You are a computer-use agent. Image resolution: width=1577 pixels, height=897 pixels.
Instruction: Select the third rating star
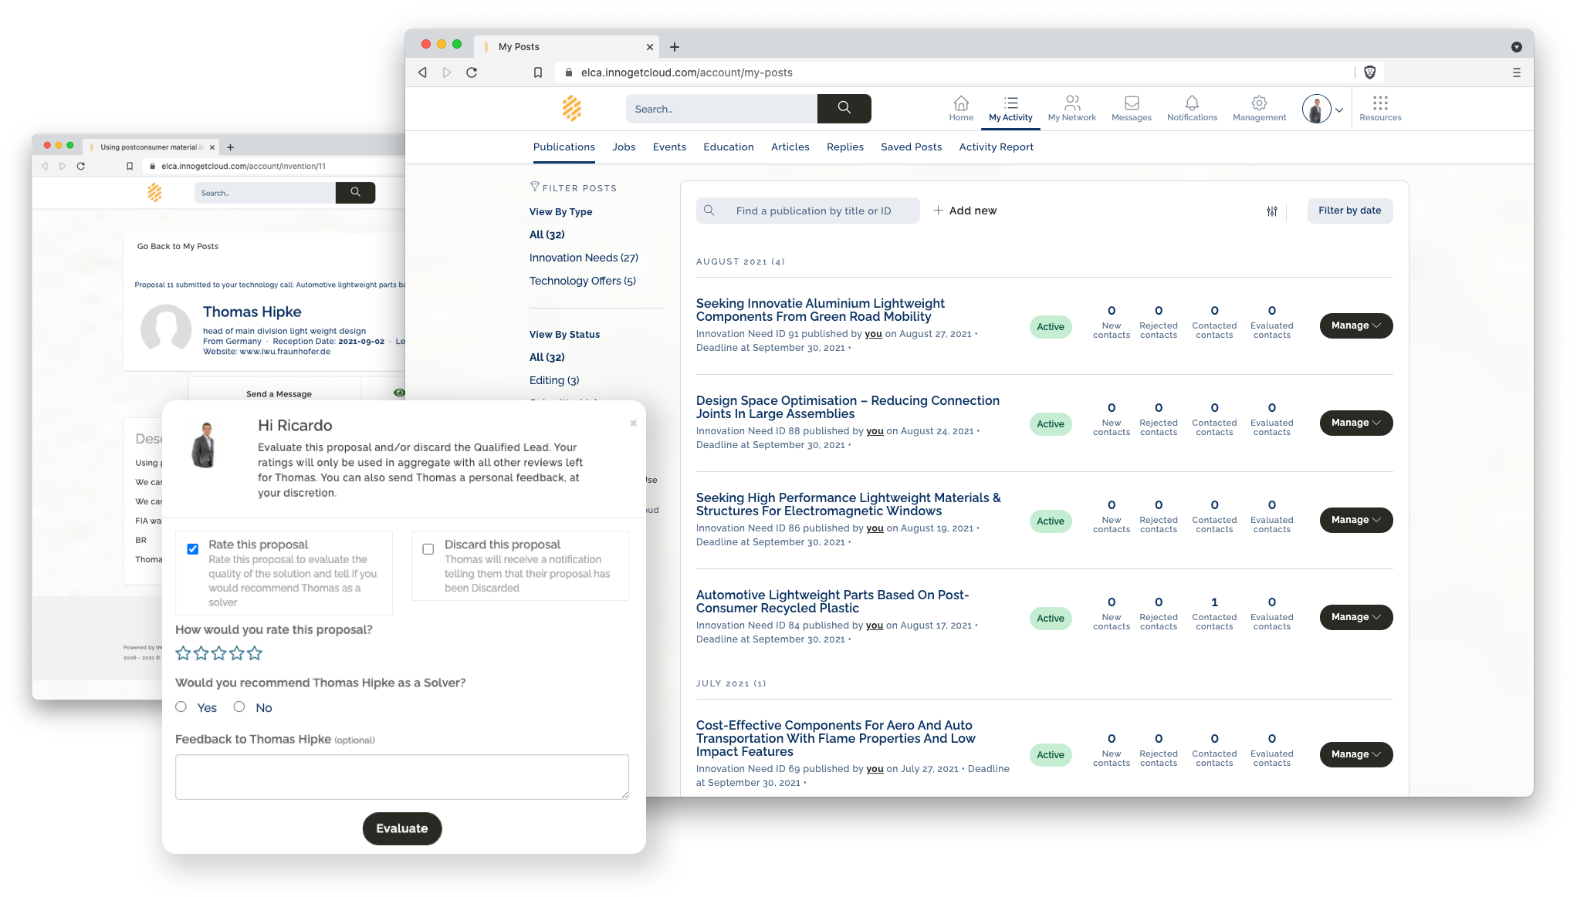(219, 653)
